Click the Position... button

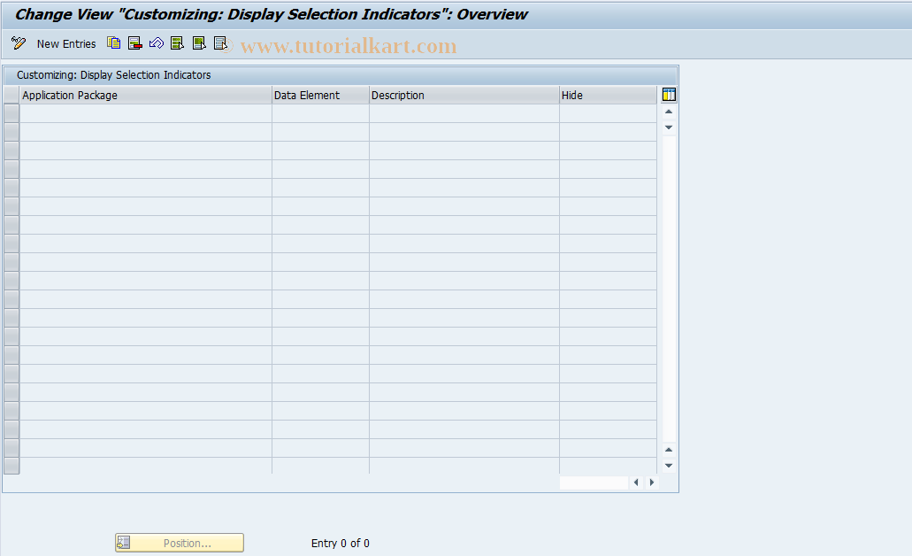coord(180,543)
